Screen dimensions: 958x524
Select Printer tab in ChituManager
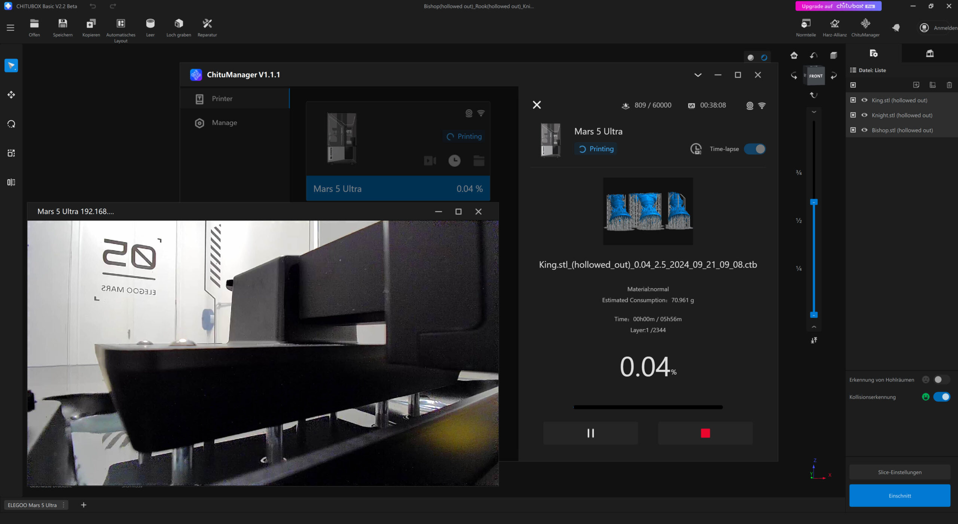[235, 98]
